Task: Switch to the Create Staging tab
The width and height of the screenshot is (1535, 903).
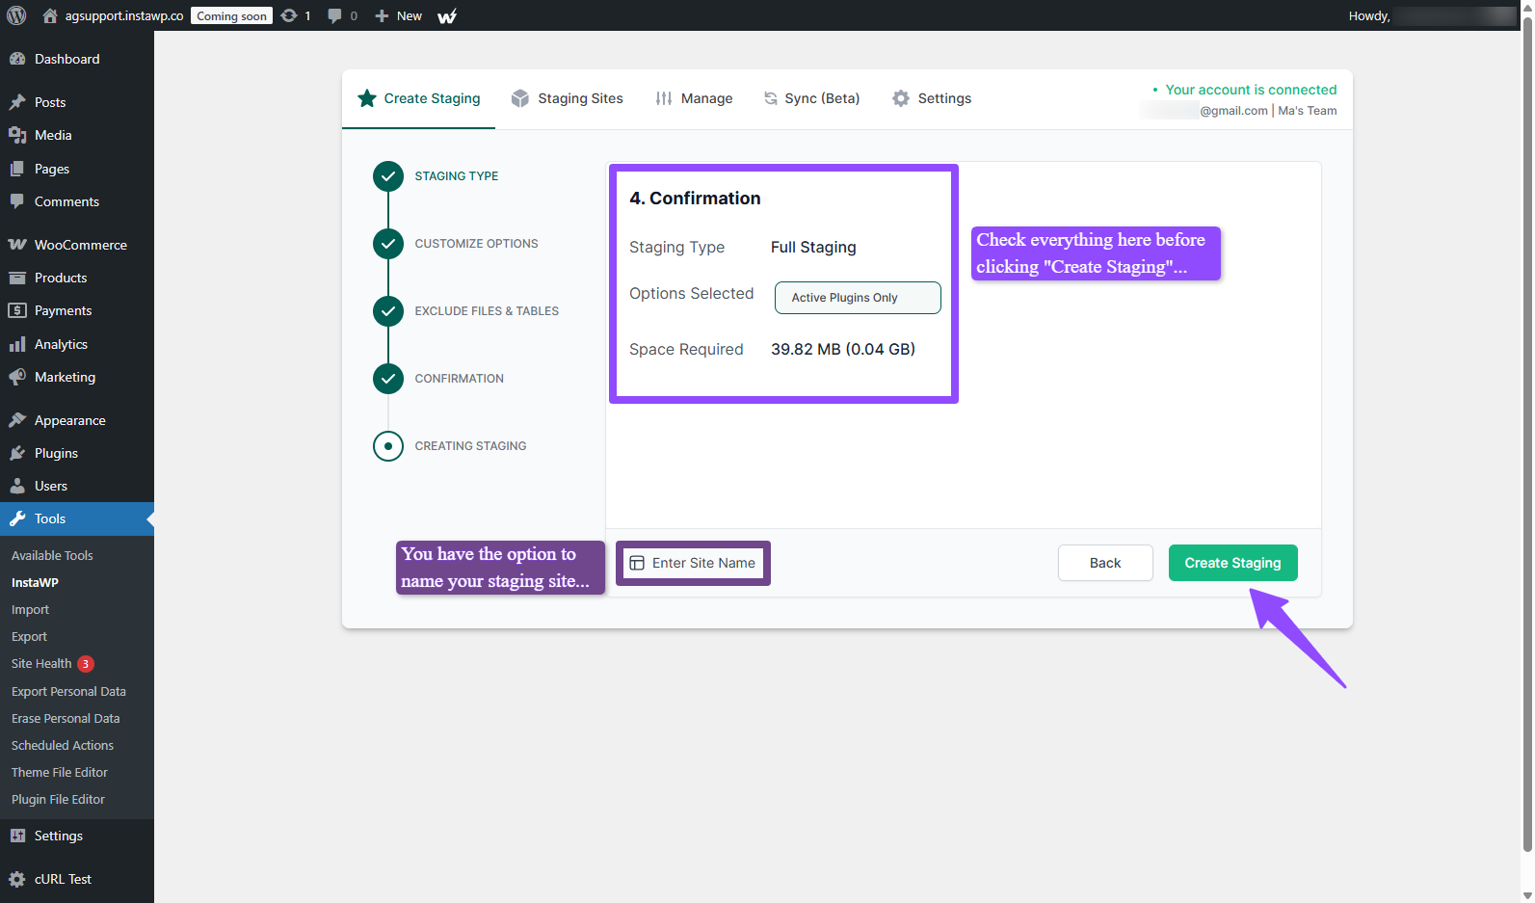Action: coord(419,98)
